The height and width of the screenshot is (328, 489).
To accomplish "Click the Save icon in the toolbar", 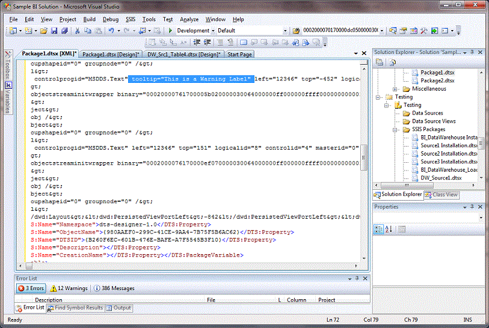I will click(54, 31).
